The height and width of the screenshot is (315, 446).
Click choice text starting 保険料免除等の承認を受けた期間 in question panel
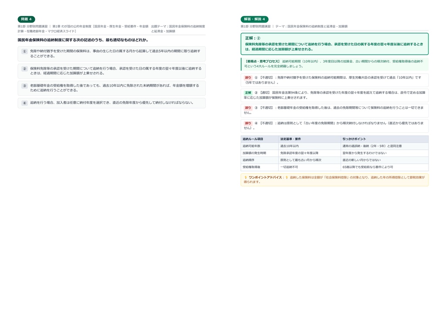coord(116,71)
